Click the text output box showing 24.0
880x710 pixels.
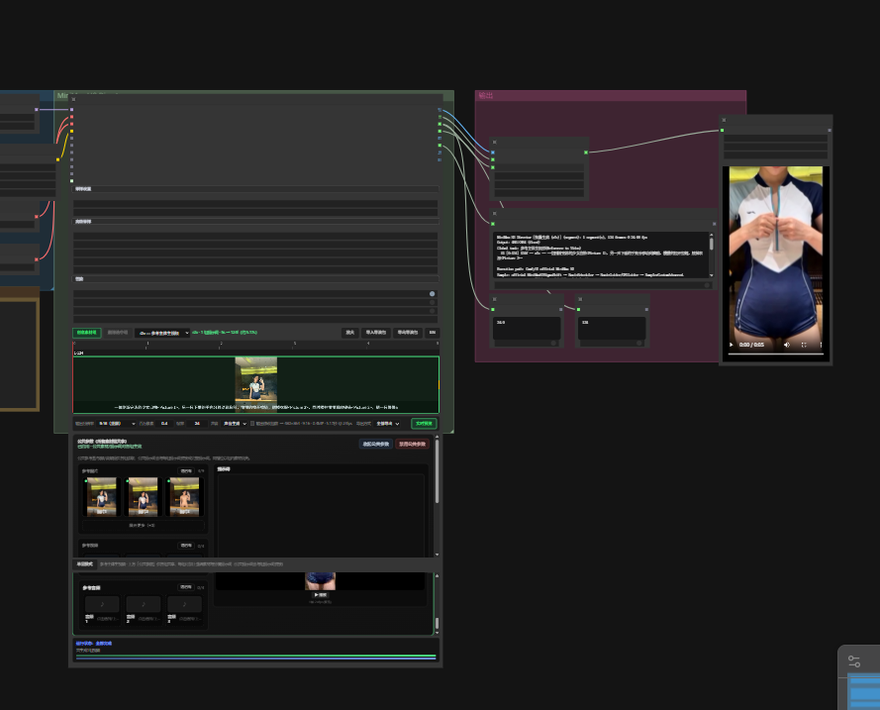(x=527, y=329)
